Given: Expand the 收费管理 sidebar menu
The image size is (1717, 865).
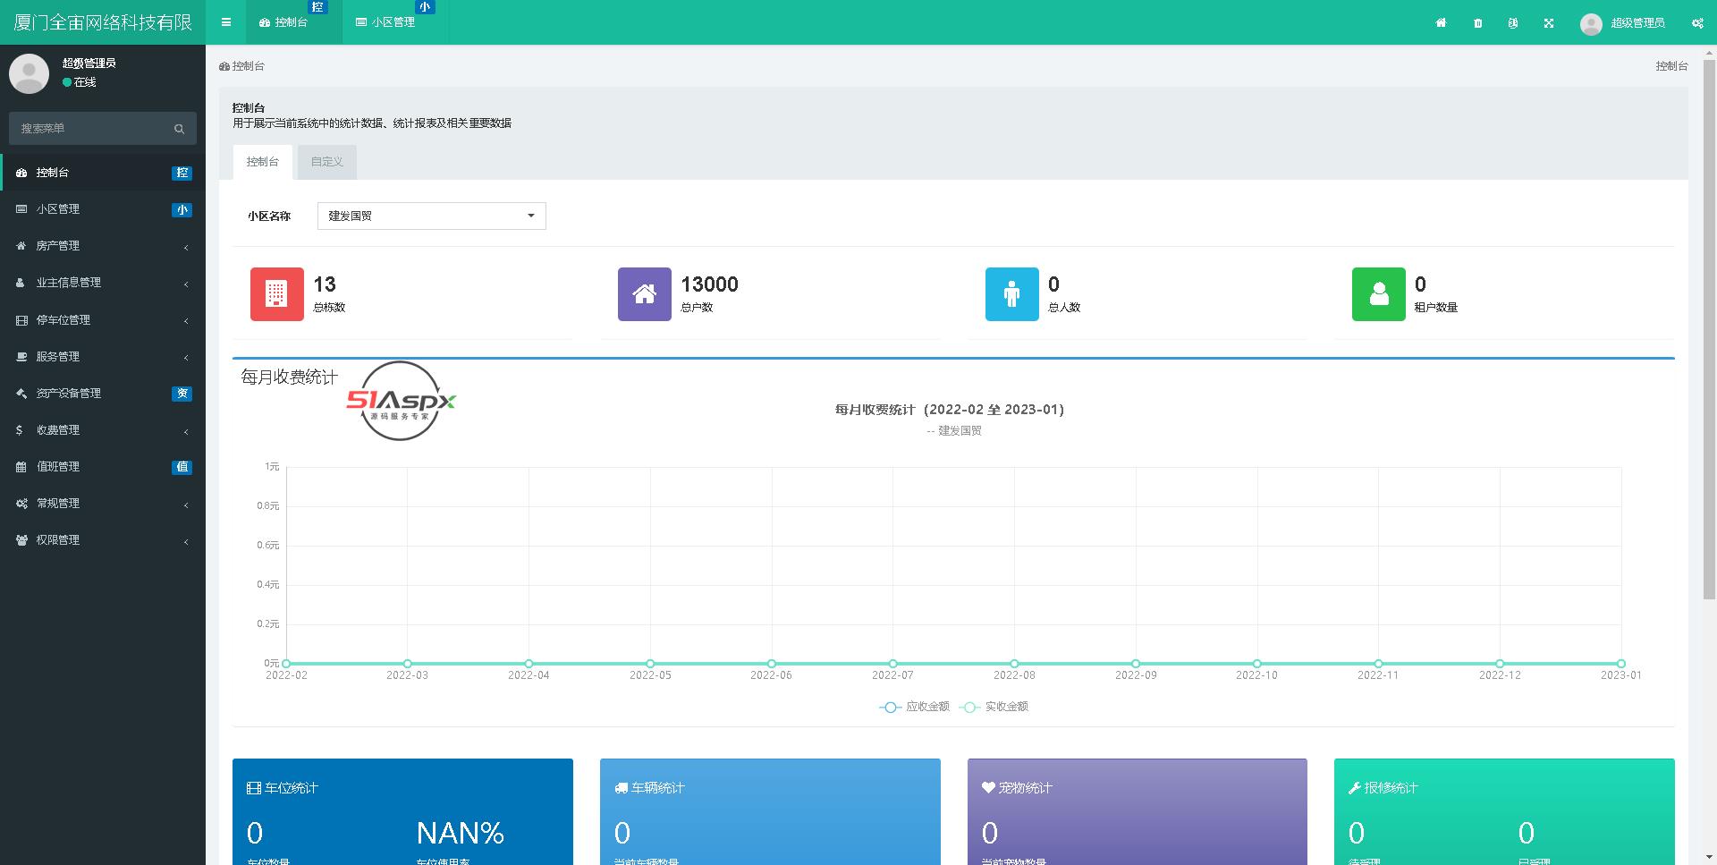Looking at the screenshot, I should point(103,430).
